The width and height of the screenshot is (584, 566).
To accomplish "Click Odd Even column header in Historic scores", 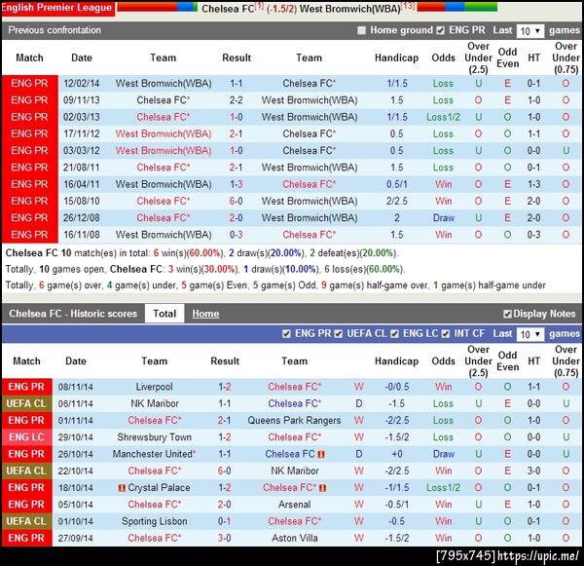I will [x=508, y=360].
